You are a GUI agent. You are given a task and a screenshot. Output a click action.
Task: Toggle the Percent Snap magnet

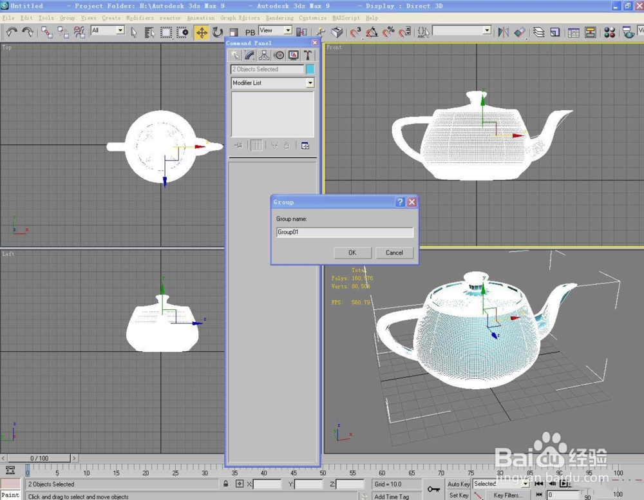point(388,32)
